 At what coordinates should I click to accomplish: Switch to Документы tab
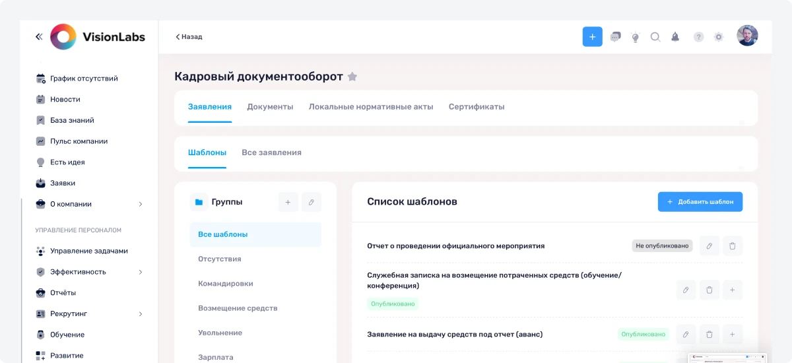pos(270,107)
